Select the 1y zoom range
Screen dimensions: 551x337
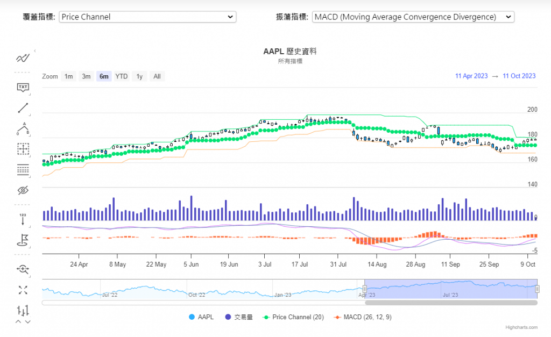pos(139,76)
